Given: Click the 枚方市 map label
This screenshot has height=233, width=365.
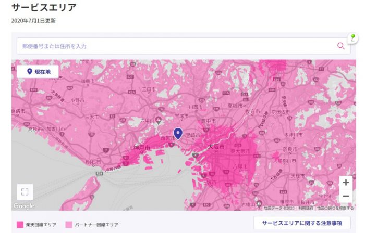Looking at the screenshot, I should click(x=252, y=111).
